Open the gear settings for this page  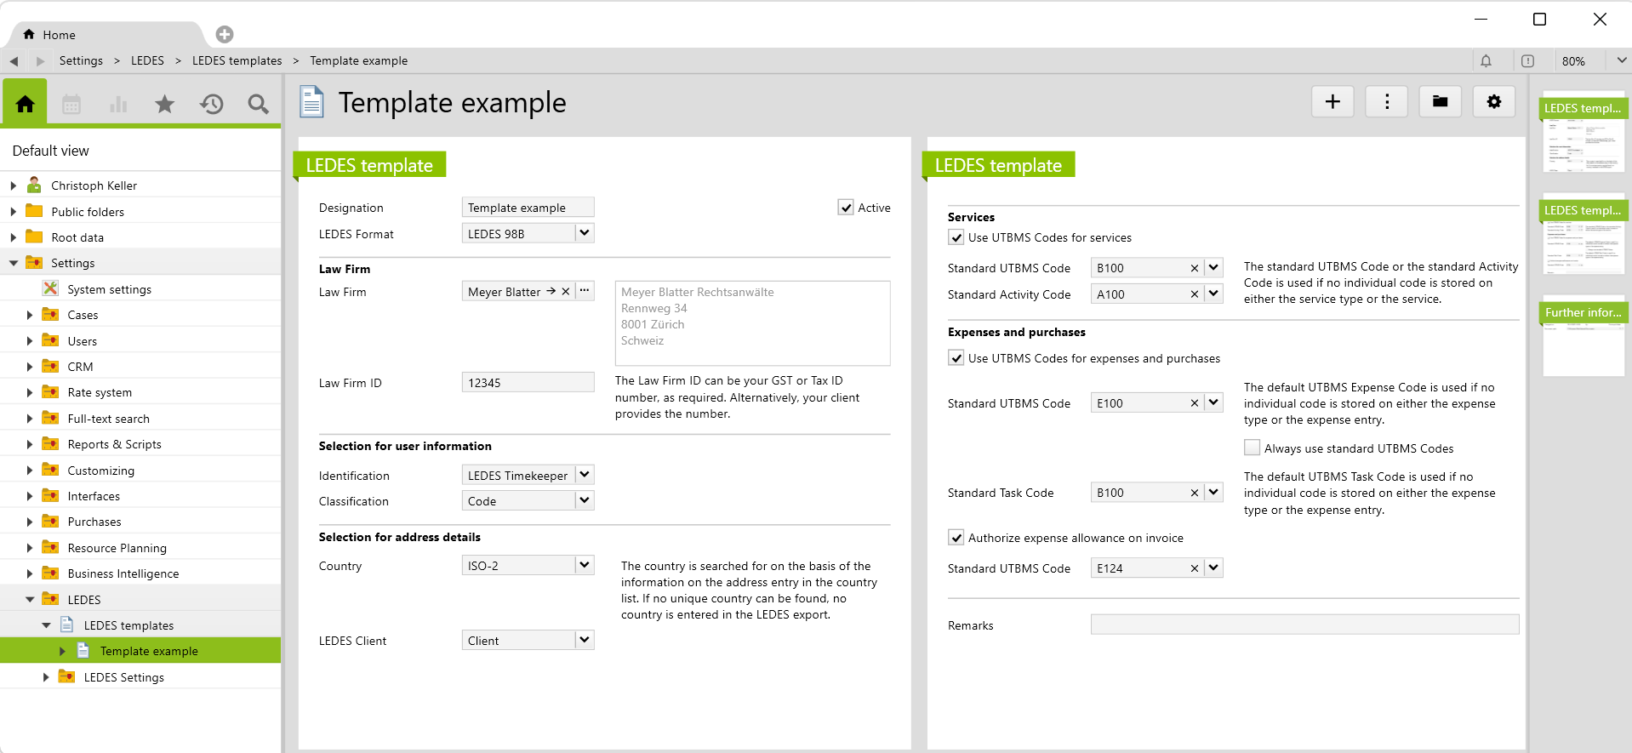(1493, 102)
